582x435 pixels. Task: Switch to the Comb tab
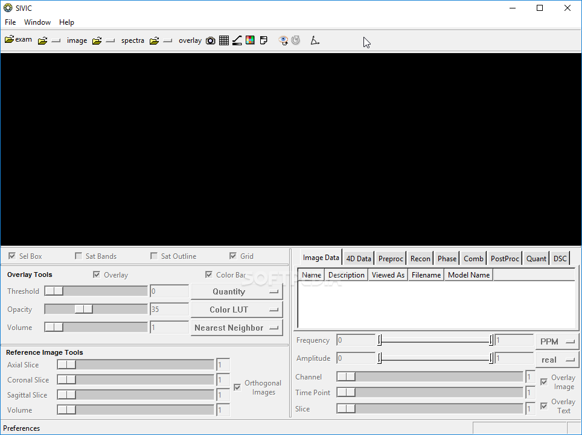pyautogui.click(x=473, y=258)
